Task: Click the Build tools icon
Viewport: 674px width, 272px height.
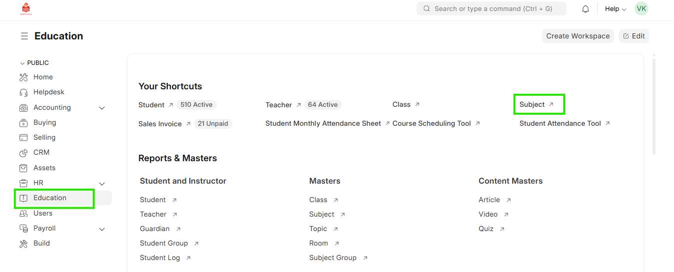Action: [23, 244]
